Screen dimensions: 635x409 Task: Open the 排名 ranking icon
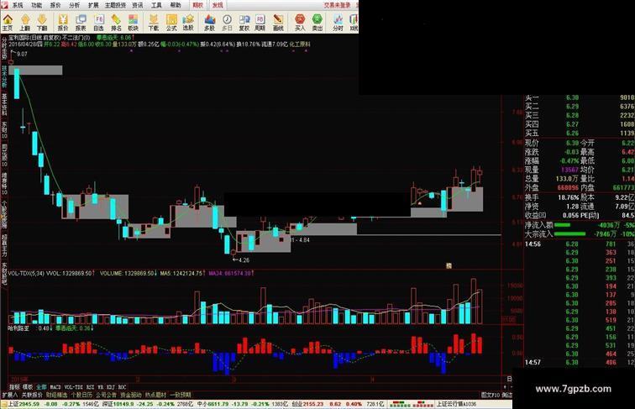(116, 23)
